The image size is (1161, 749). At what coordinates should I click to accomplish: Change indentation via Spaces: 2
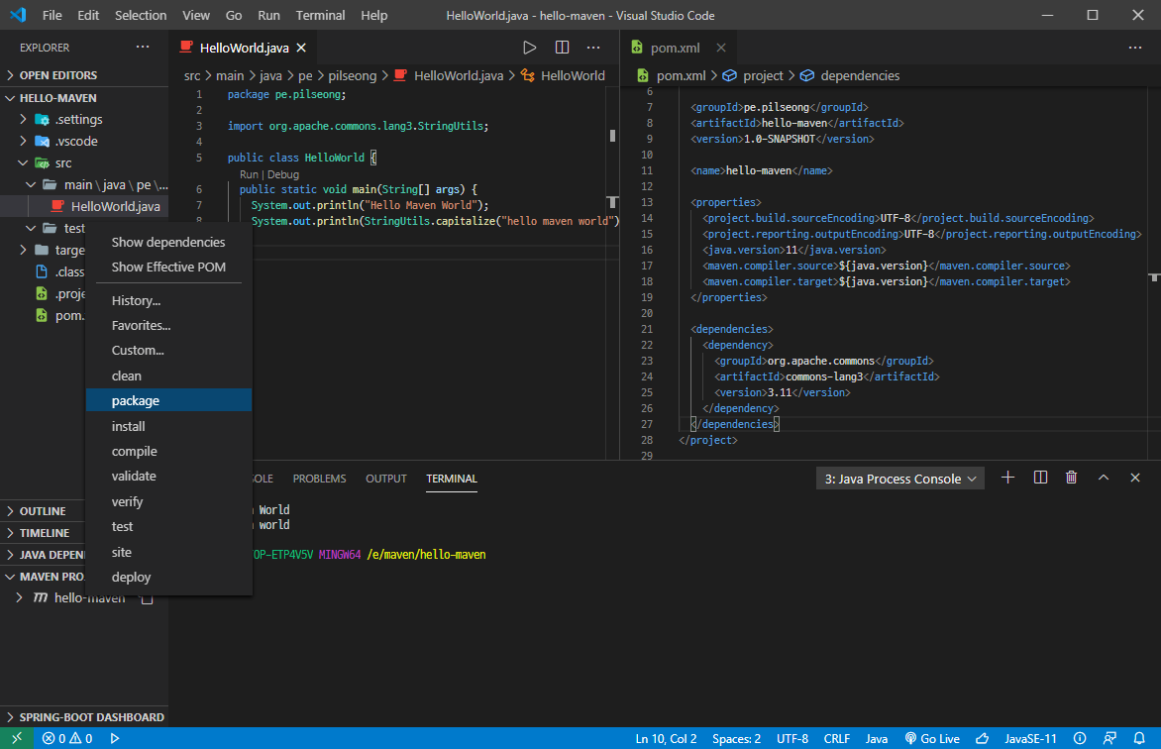point(736,739)
